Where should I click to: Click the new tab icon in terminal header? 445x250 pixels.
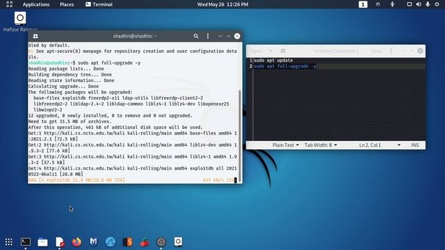pos(35,36)
